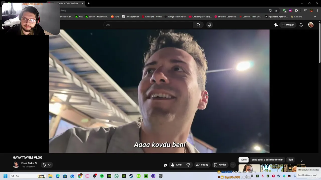Close the HAYATTAYIM VLOG YouTube tab
Screen dimensions: 321x180
click(83, 3)
